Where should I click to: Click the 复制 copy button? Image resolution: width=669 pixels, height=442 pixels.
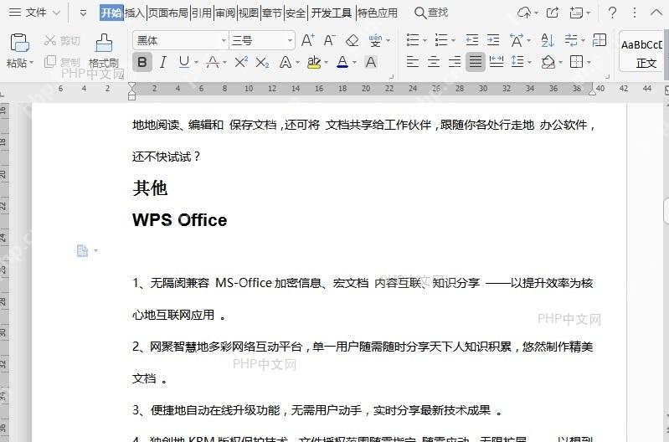(x=62, y=62)
